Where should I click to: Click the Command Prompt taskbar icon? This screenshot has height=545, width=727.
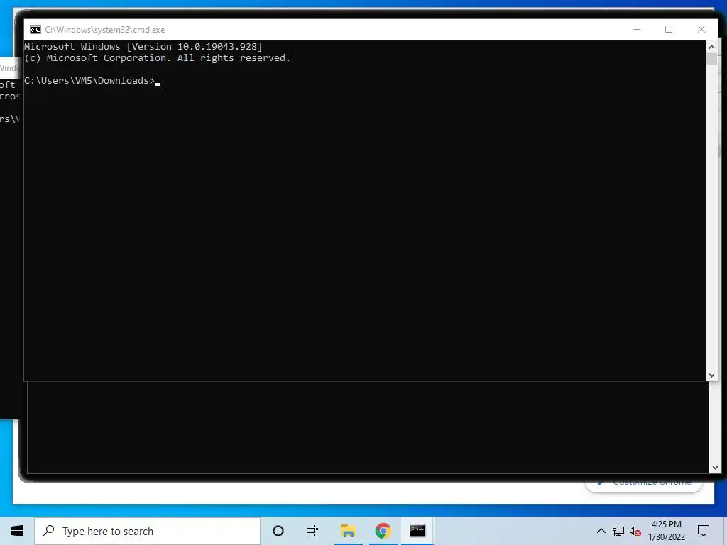(x=417, y=531)
